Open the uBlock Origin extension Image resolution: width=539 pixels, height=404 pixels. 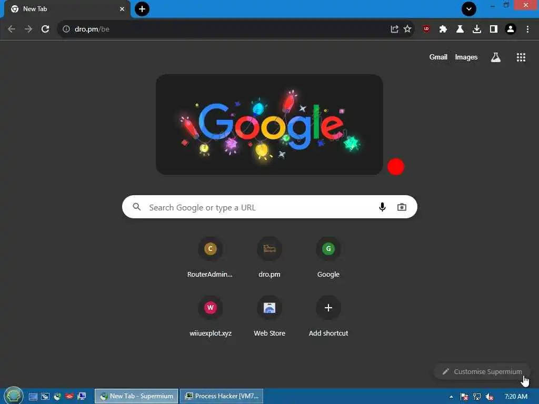click(426, 29)
